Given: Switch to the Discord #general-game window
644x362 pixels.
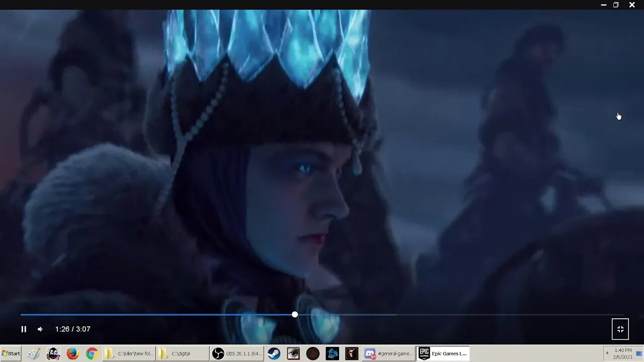Looking at the screenshot, I should (389, 353).
